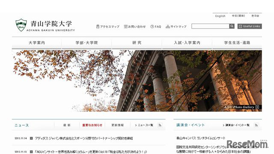Open the 青山キャンパス ランチタイムコンサート event
The height and width of the screenshot is (154, 274).
(201, 138)
